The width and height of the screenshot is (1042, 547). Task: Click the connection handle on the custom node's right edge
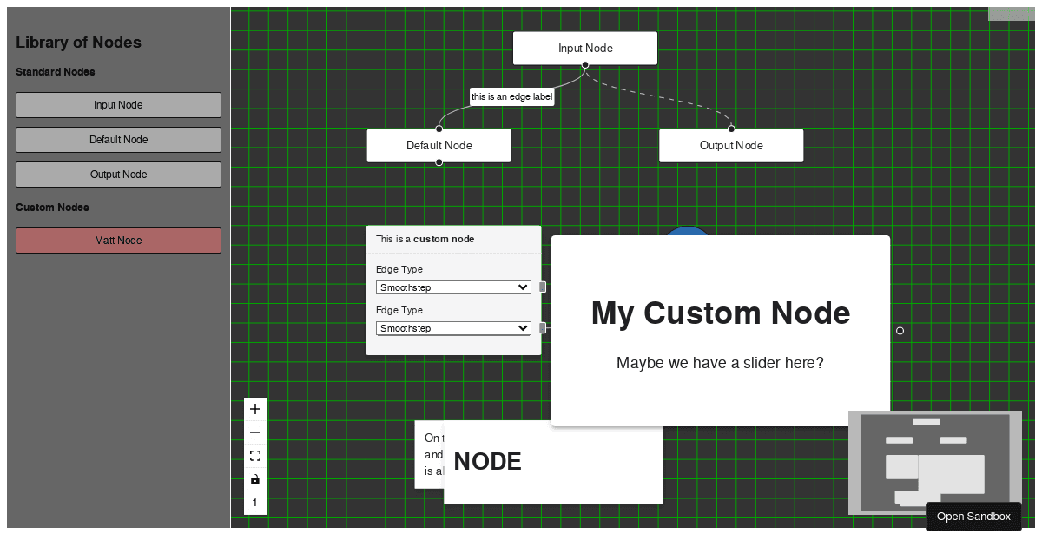point(900,331)
